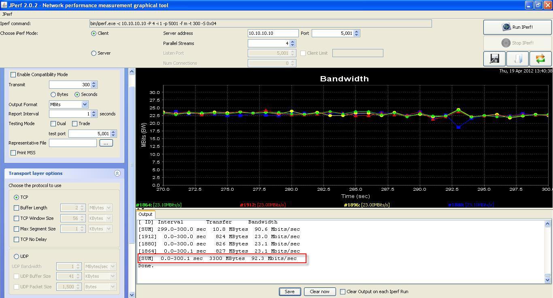553x298 pixels.
Task: Adjust the Report Interval spinner
Action: click(94, 114)
